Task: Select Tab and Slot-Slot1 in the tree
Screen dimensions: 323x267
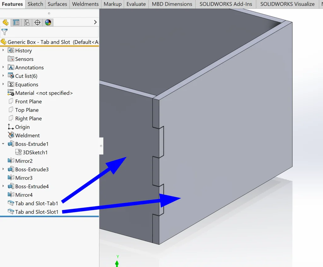Action: (x=37, y=212)
